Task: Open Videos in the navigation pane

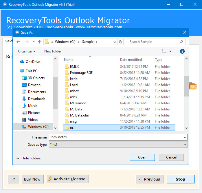Action: pyautogui.click(x=30, y=120)
